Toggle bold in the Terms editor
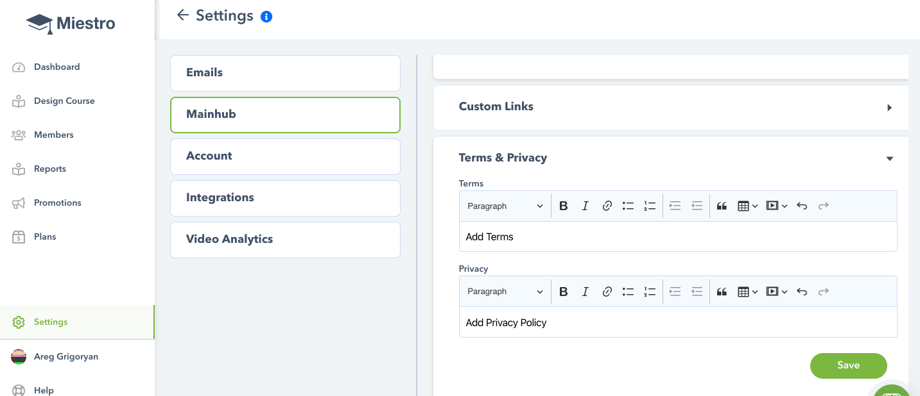 [564, 206]
